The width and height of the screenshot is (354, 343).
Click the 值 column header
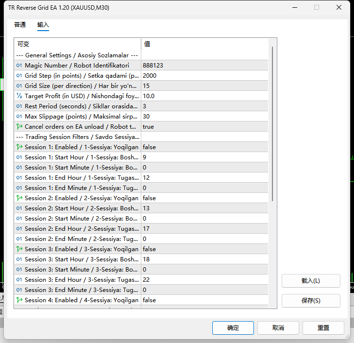(205, 44)
